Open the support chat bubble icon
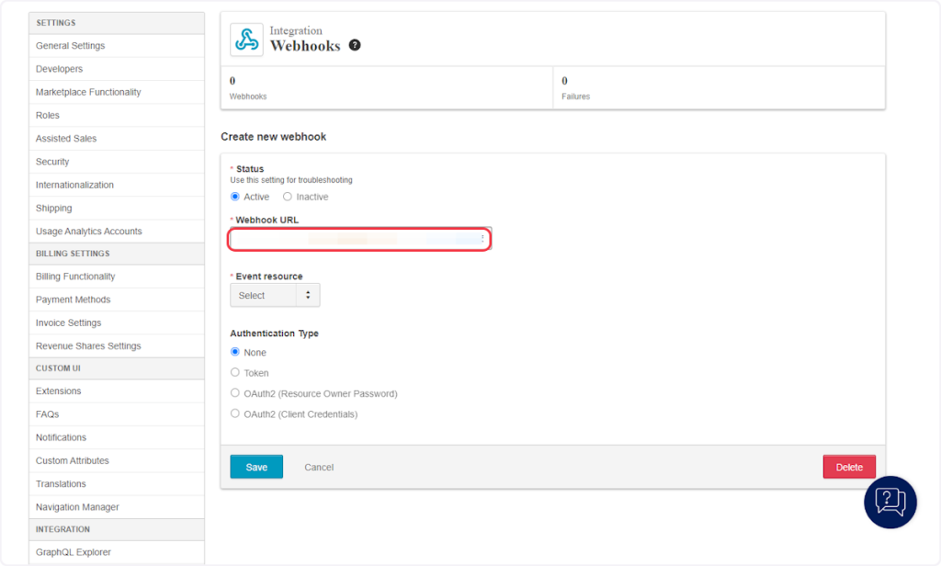 pos(890,502)
